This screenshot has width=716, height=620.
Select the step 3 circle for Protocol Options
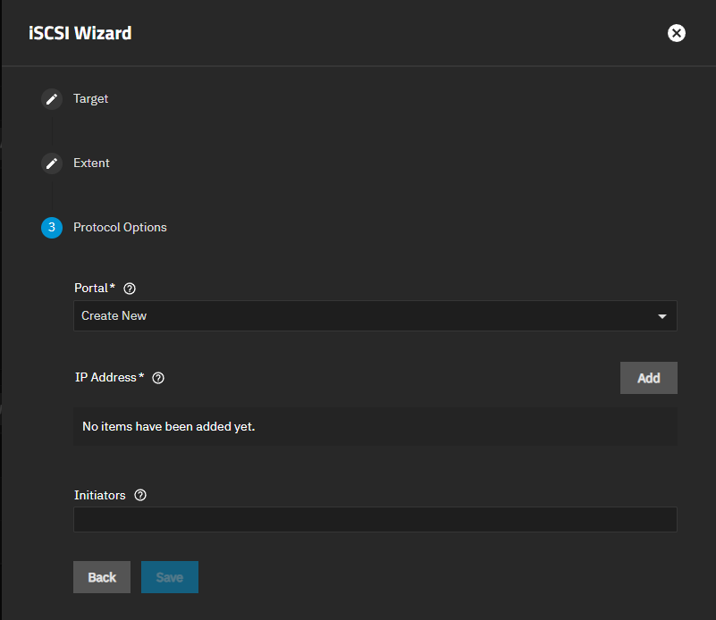(51, 228)
